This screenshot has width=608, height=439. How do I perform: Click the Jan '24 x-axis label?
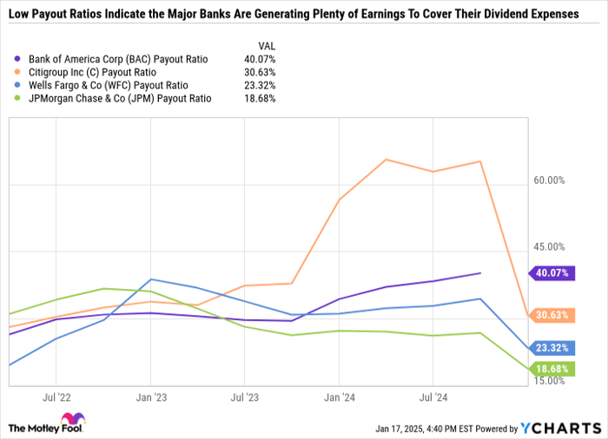click(340, 397)
